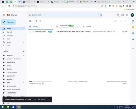Open the select dropdown arrow beside checkbox
The width and height of the screenshot is (136, 109).
coord(32,21)
